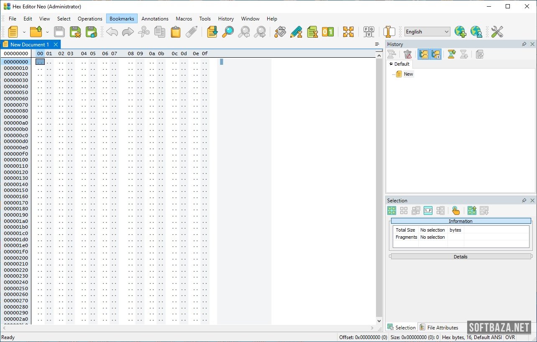The image size is (537, 342).
Task: Open the English language dropdown
Action: pyautogui.click(x=427, y=32)
